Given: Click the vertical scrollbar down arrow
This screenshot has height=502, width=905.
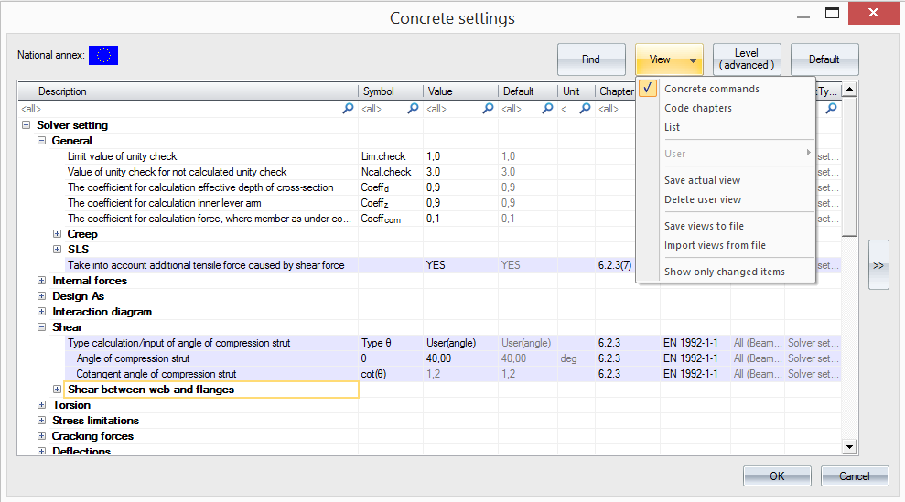Looking at the screenshot, I should point(849,446).
